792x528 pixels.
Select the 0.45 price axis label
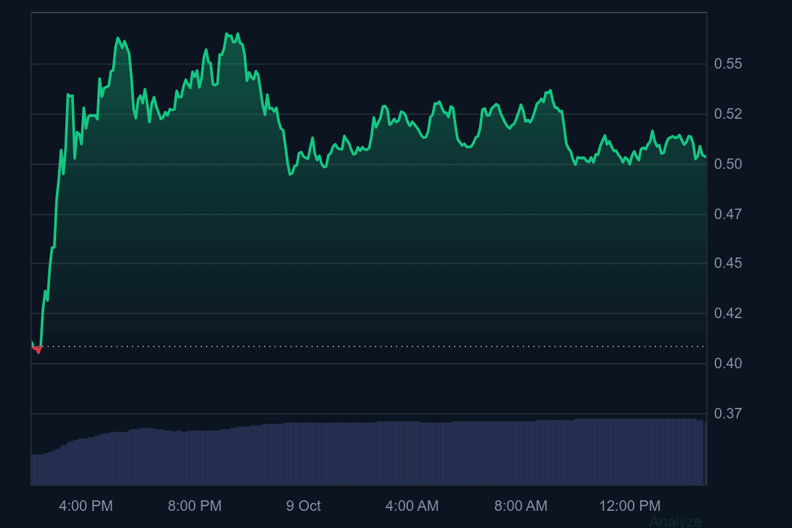(x=728, y=263)
